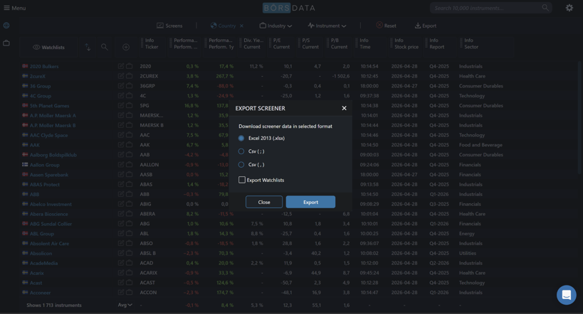Image resolution: width=583 pixels, height=314 pixels.
Task: Click the toolbar Export button
Action: click(x=426, y=26)
